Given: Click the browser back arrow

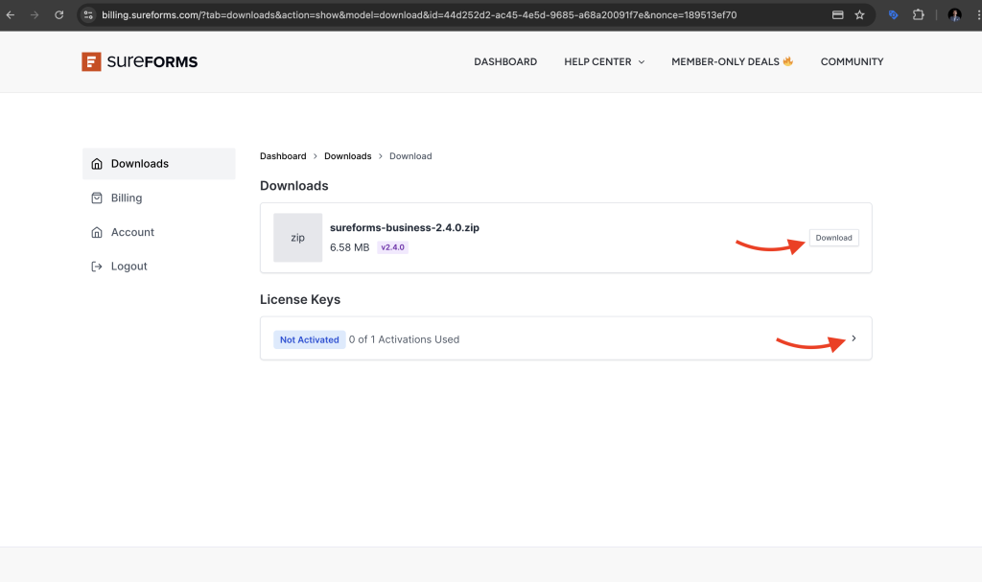Looking at the screenshot, I should pos(11,15).
